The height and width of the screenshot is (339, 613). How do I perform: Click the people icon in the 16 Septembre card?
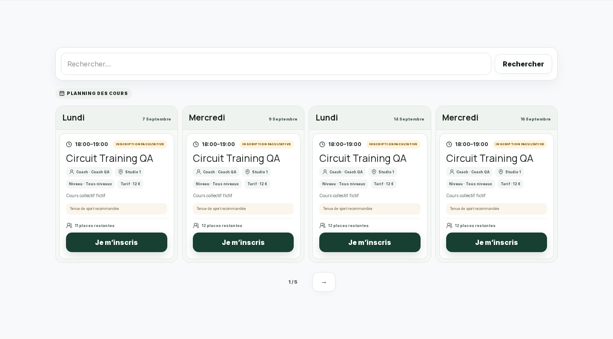tap(449, 226)
